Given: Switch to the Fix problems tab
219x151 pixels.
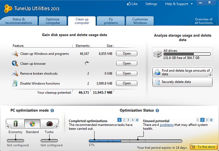Looking at the screenshot, I should 111,21.
